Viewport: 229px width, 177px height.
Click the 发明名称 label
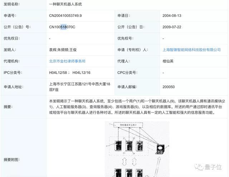coord(12,4)
